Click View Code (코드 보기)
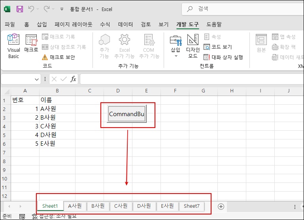This screenshot has height=220, width=304. [218, 47]
